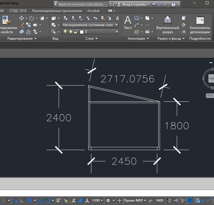Viewport: 214px width, 205px height.
Task: Click the linear dimension icon
Action: [x=137, y=18]
